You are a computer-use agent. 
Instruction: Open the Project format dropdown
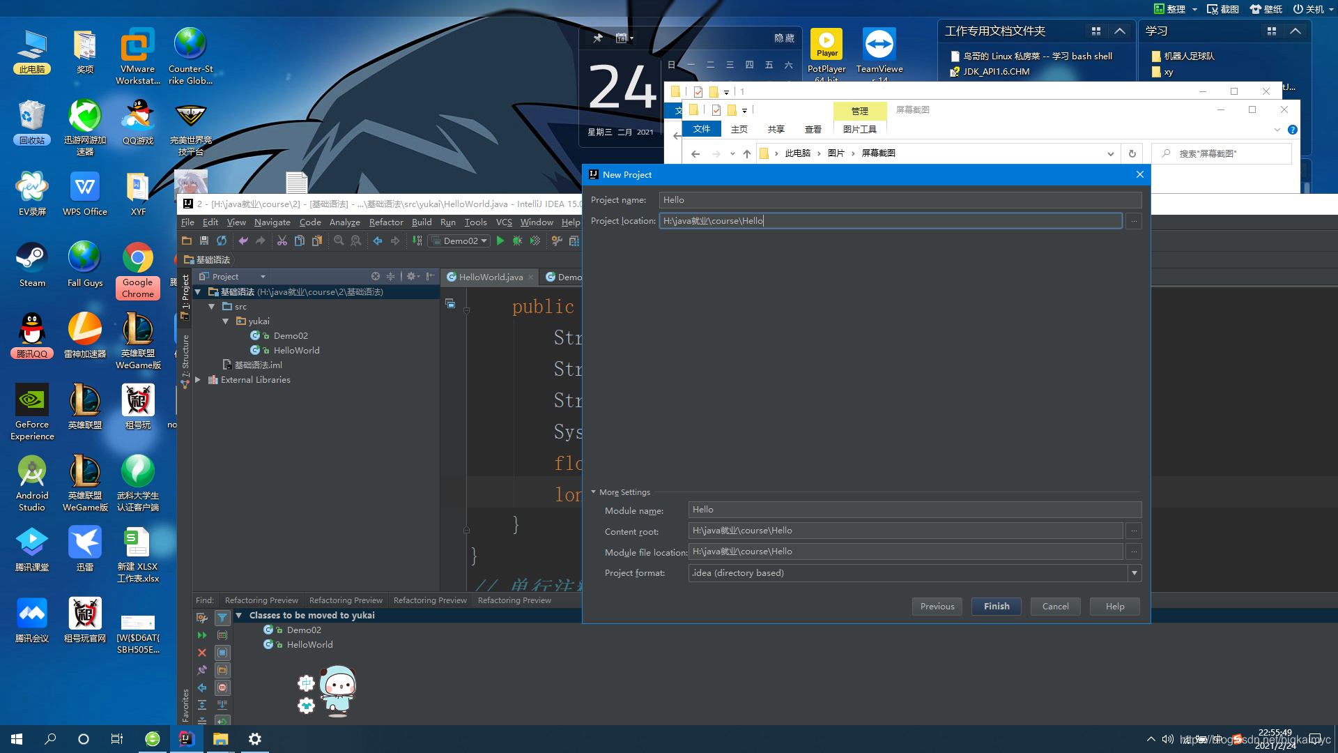(x=1135, y=573)
